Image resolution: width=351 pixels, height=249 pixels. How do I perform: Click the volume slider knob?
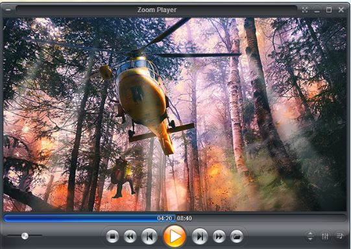[25, 236]
